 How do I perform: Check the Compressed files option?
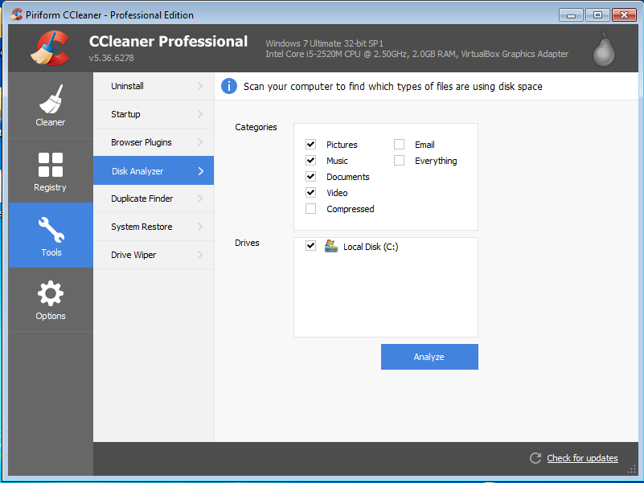(310, 208)
